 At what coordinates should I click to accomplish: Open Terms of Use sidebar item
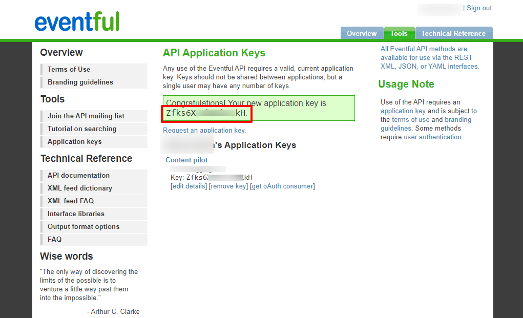point(94,69)
